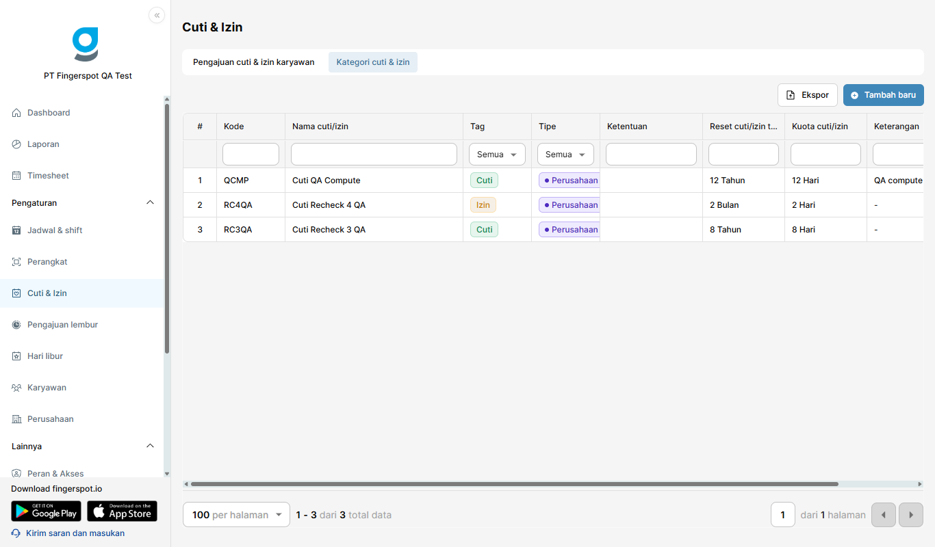Open Jadwal & shift icon
The height and width of the screenshot is (547, 935).
click(x=16, y=230)
